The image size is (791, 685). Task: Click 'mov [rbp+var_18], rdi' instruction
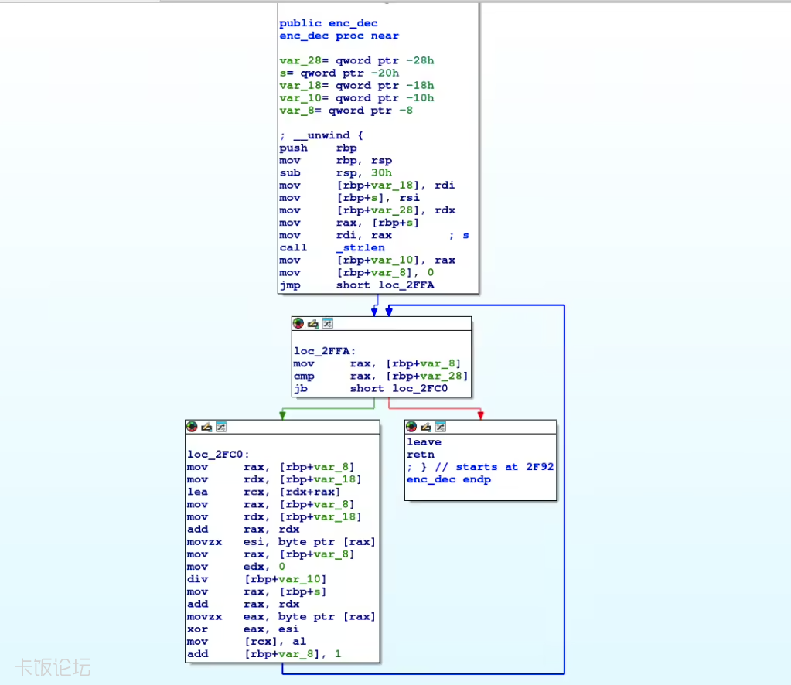pyautogui.click(x=367, y=185)
